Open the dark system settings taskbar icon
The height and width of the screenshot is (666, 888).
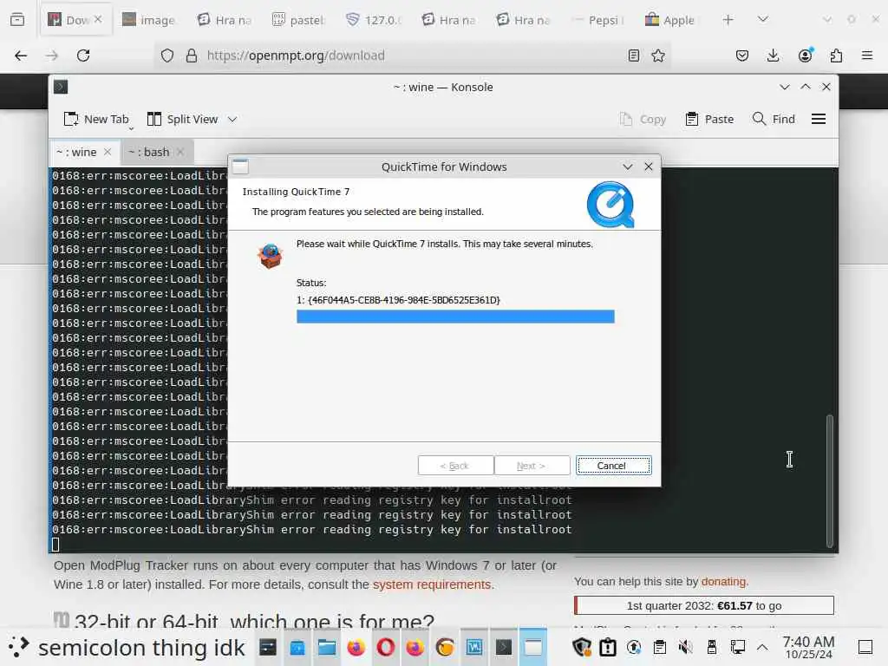(268, 647)
